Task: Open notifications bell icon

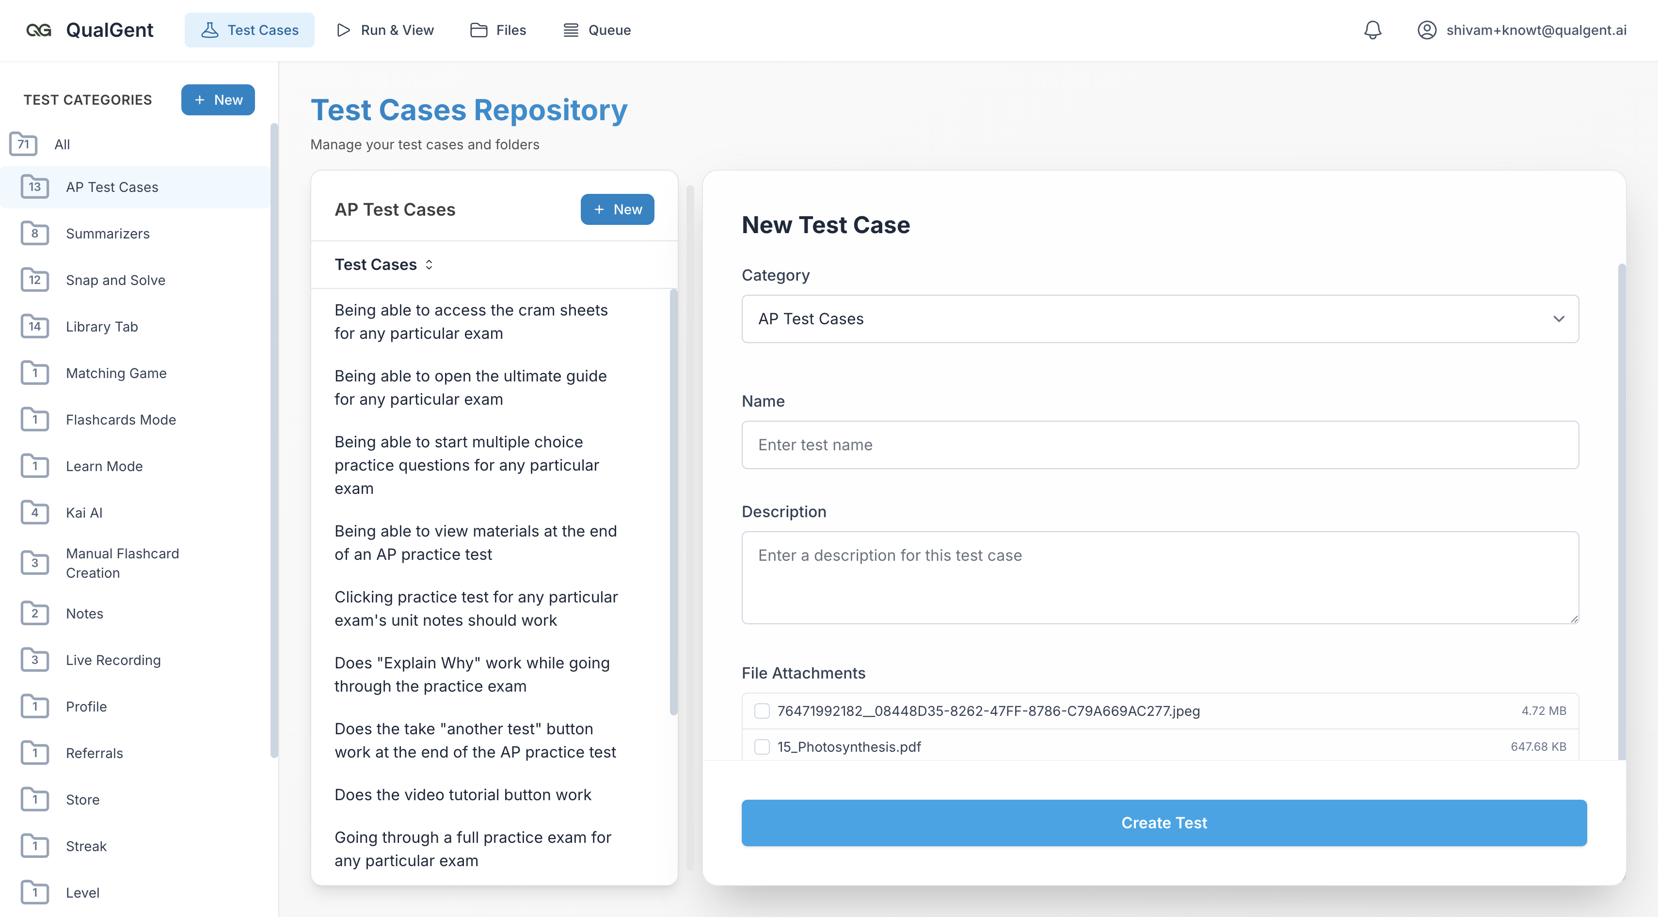Action: [1372, 30]
